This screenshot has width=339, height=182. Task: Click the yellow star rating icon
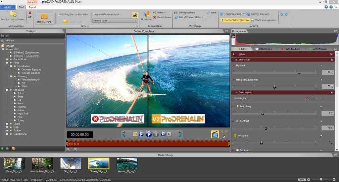(x=65, y=21)
